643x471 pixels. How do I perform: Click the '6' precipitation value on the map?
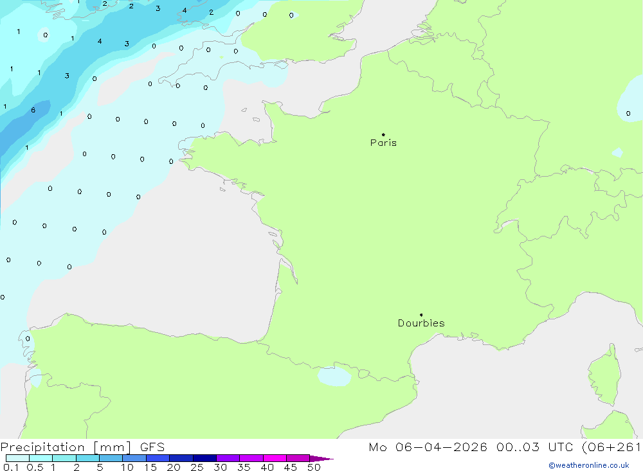33,110
